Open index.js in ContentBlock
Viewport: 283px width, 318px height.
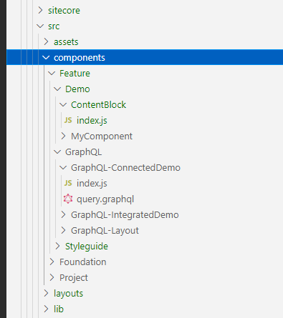[92, 121]
